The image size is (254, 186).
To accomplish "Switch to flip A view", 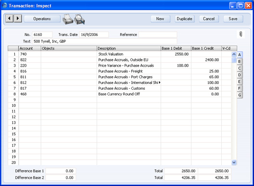I will (240, 55).
